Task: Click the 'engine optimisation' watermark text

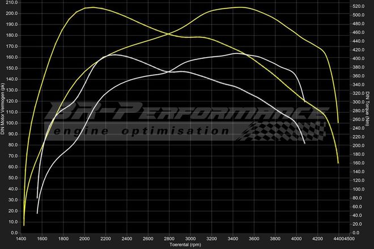Action: tap(142, 131)
